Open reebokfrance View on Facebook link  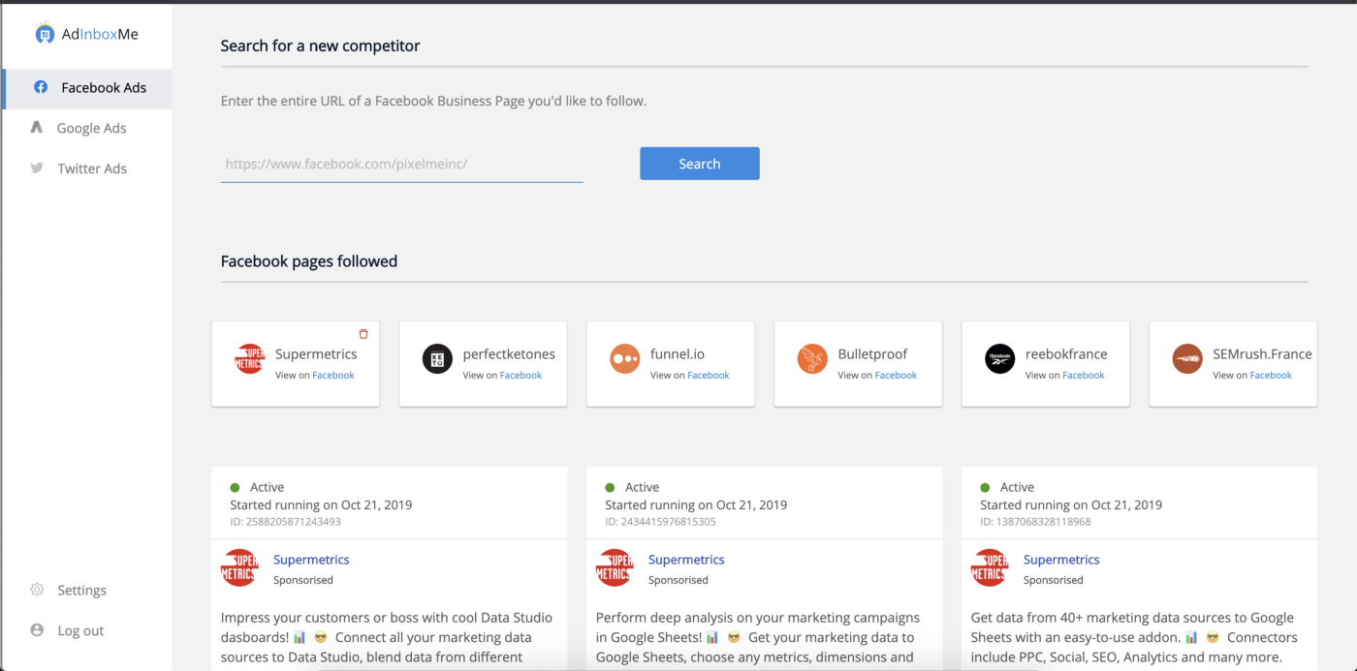tap(1084, 376)
